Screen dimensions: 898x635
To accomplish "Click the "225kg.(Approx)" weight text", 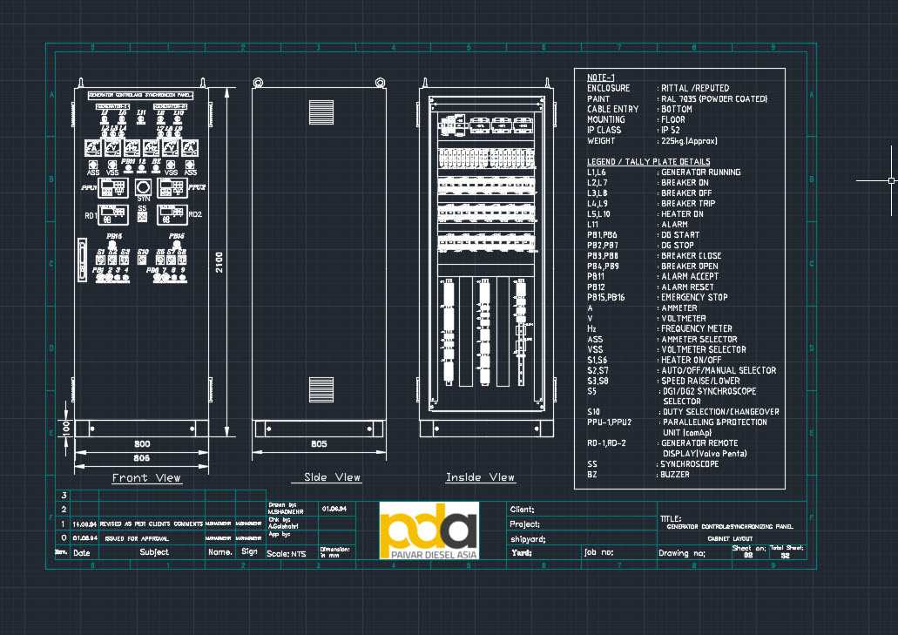I will click(689, 140).
